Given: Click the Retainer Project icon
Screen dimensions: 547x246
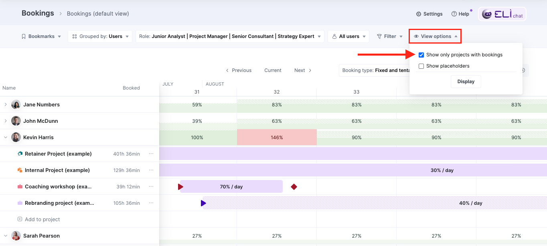Looking at the screenshot, I should click(x=20, y=154).
